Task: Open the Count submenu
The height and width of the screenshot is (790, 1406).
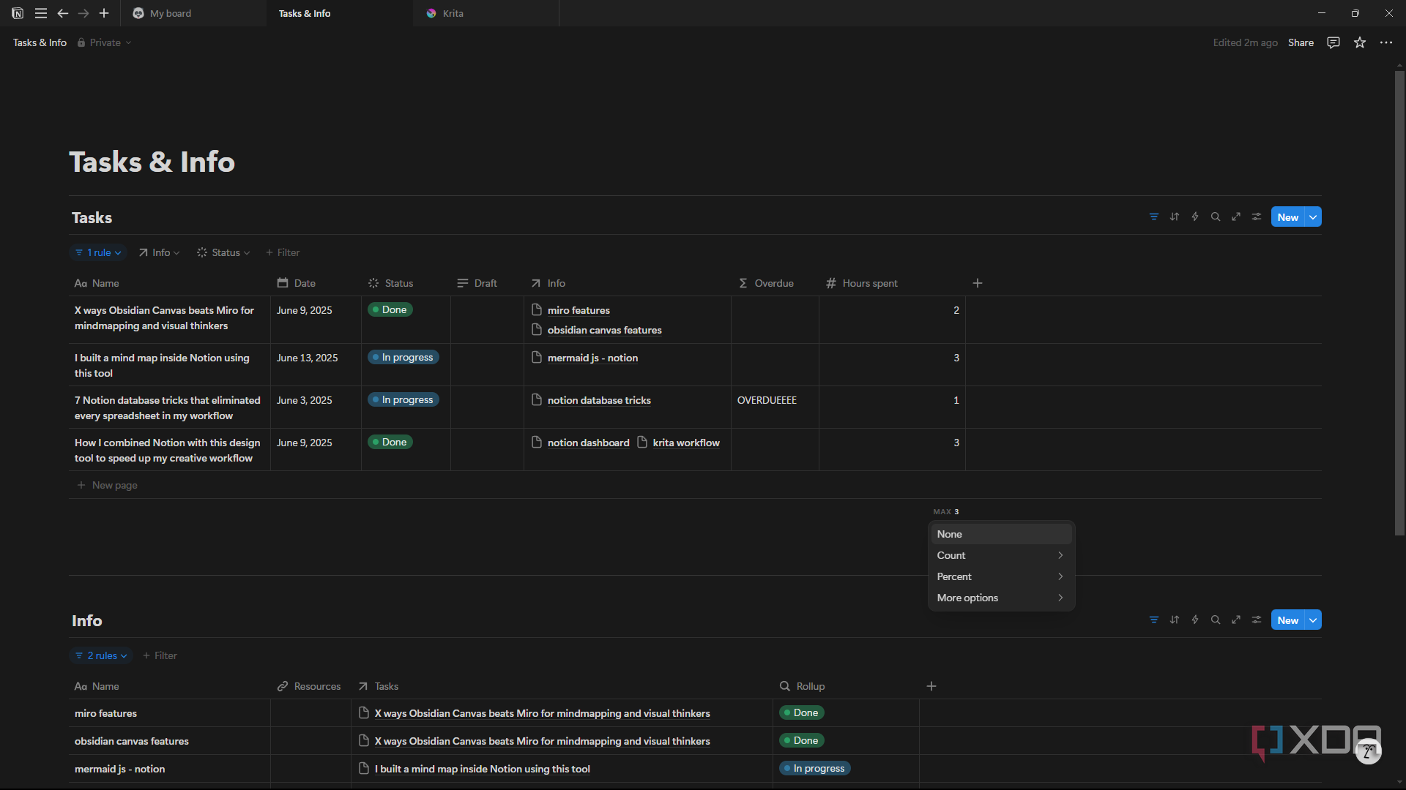Action: click(x=1001, y=555)
